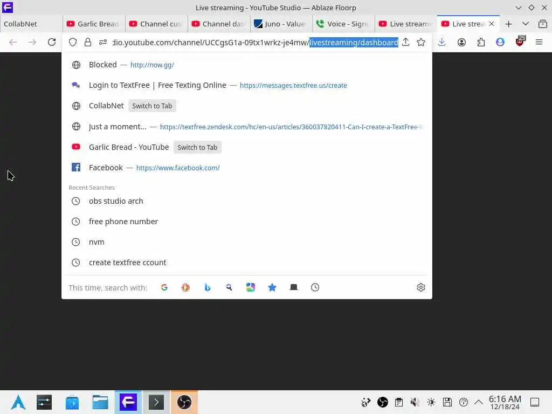Select recent search nvm
The image size is (552, 414).
point(246,242)
